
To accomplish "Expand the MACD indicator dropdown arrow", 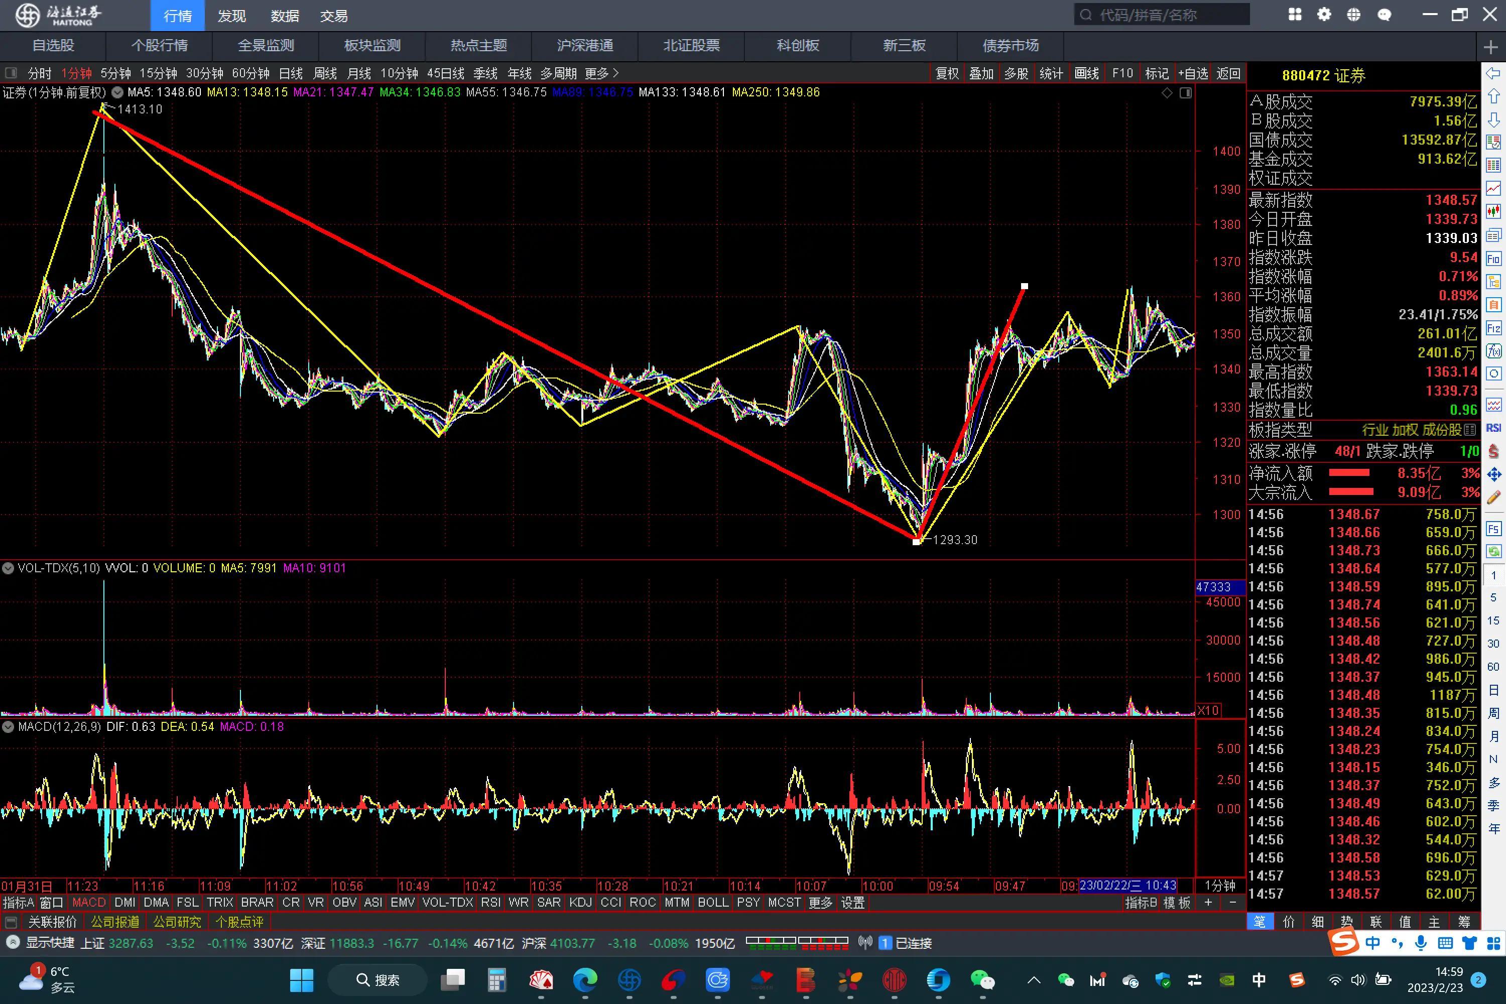I will click(x=8, y=727).
